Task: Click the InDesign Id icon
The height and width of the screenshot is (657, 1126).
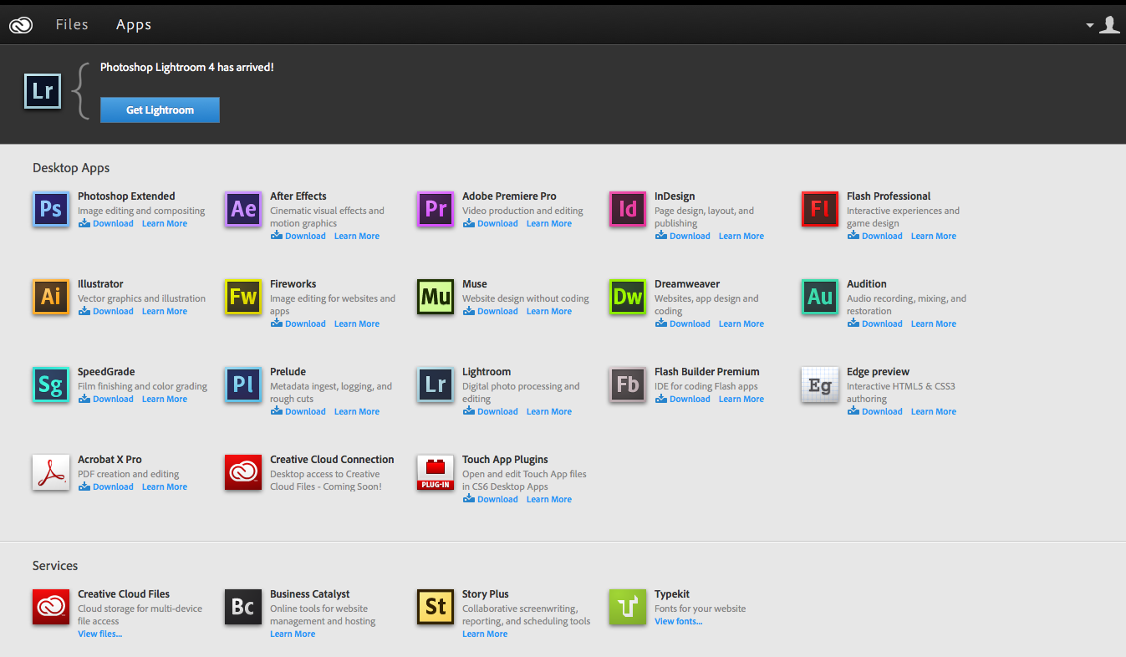Action: click(628, 209)
